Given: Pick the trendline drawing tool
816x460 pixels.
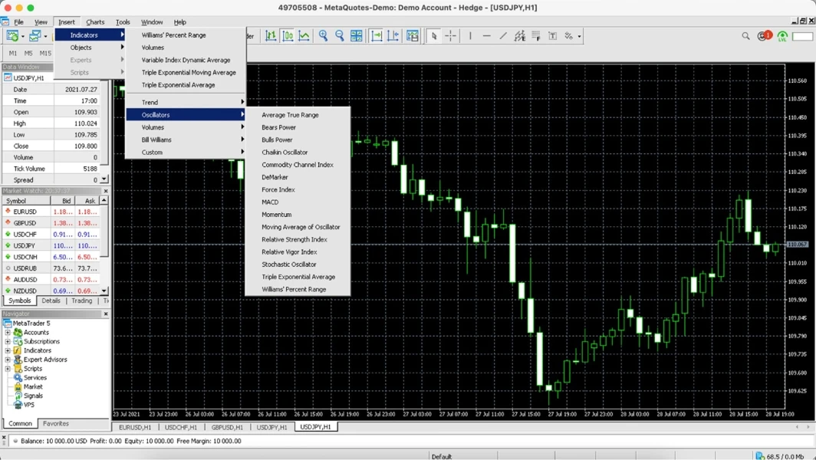Looking at the screenshot, I should 503,36.
